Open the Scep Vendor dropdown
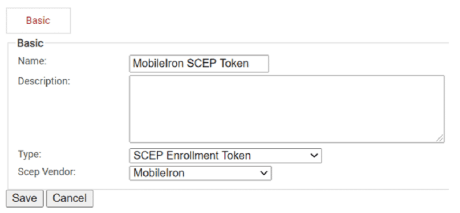 click(201, 173)
